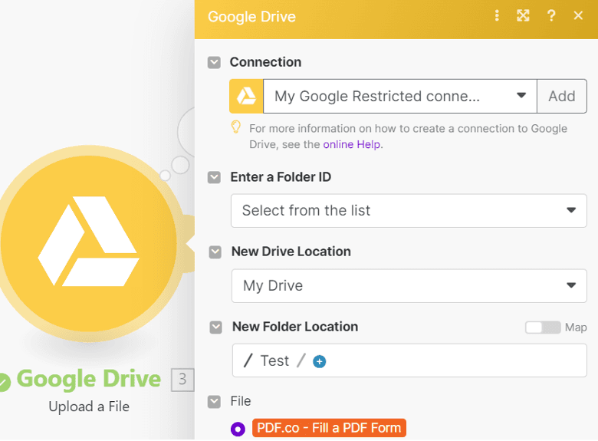Open the three-dot options menu in header
The image size is (598, 441).
497,15
